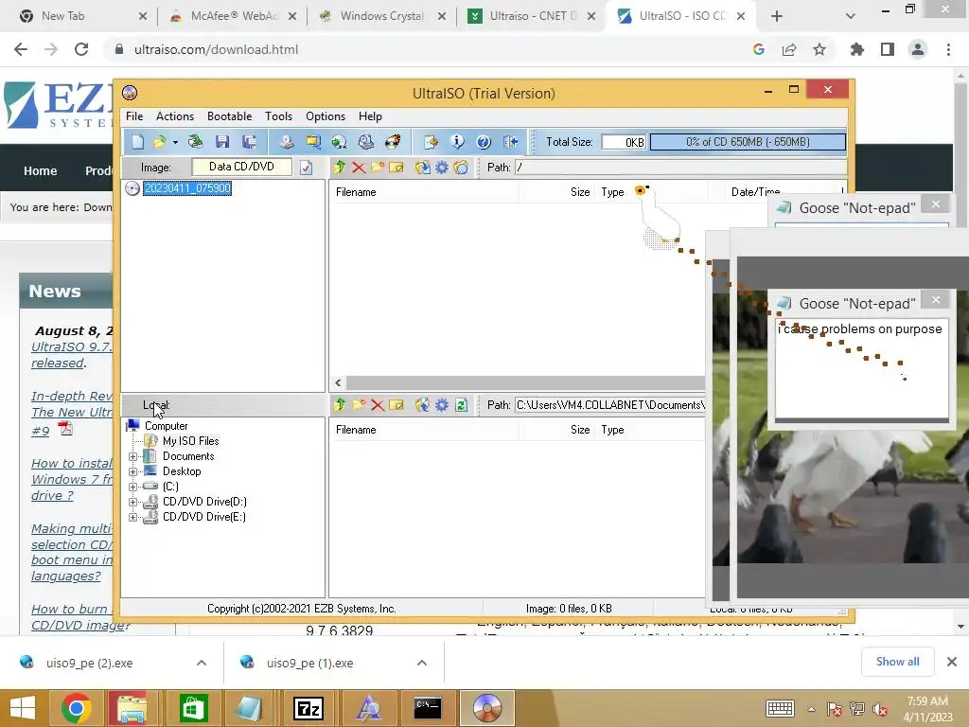Click the blue info icon
The height and width of the screenshot is (727, 969).
(x=457, y=142)
